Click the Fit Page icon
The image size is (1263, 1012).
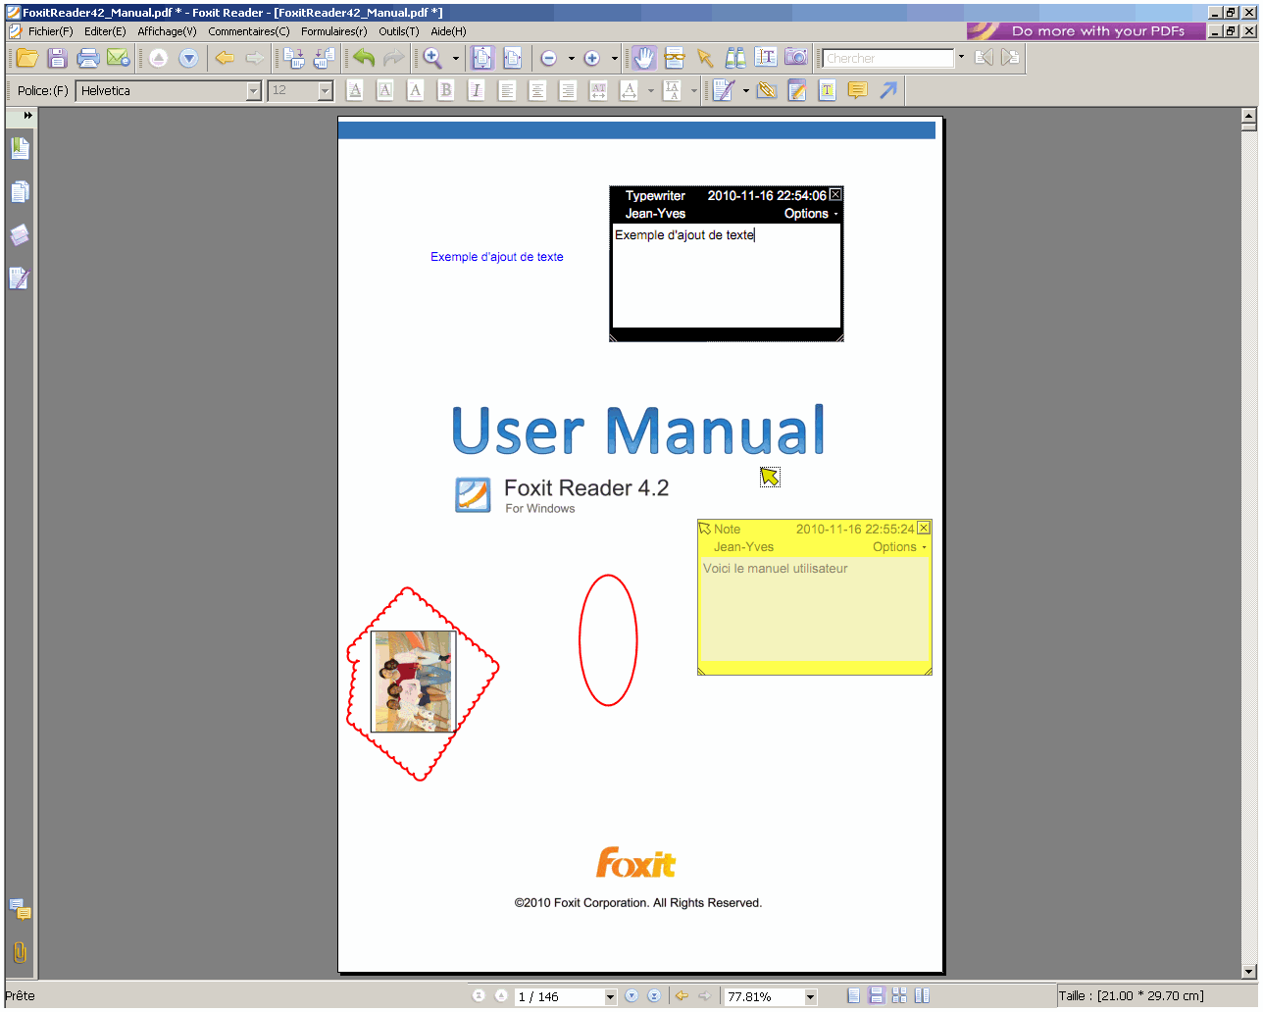click(482, 58)
